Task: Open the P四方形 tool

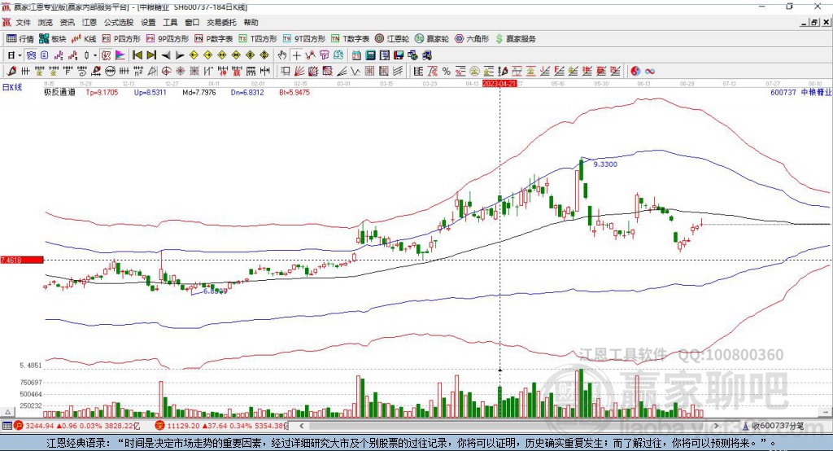Action: pos(121,39)
